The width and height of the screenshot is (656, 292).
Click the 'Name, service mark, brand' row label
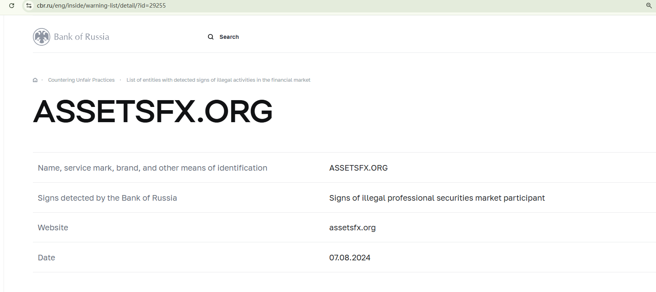point(153,168)
